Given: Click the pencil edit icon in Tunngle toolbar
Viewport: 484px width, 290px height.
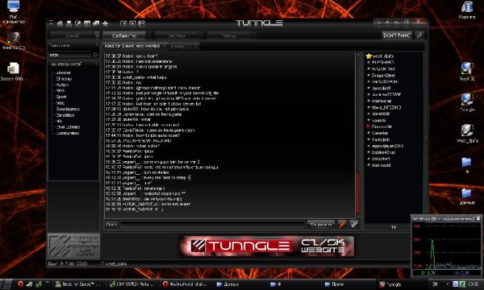Looking at the screenshot, I should 78,23.
